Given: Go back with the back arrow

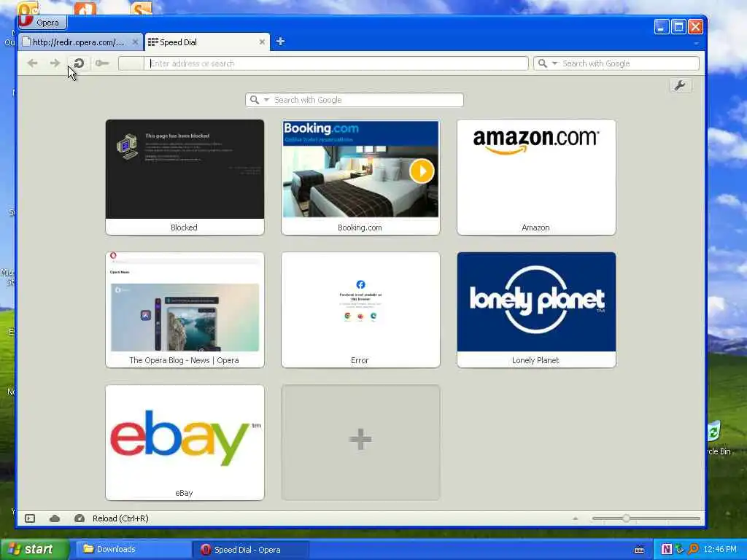Looking at the screenshot, I should pyautogui.click(x=32, y=63).
